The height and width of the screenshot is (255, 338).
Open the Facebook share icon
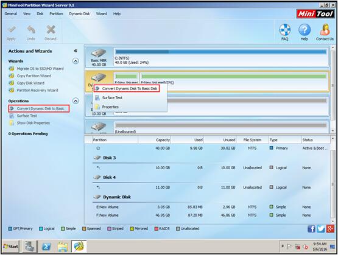[311, 229]
